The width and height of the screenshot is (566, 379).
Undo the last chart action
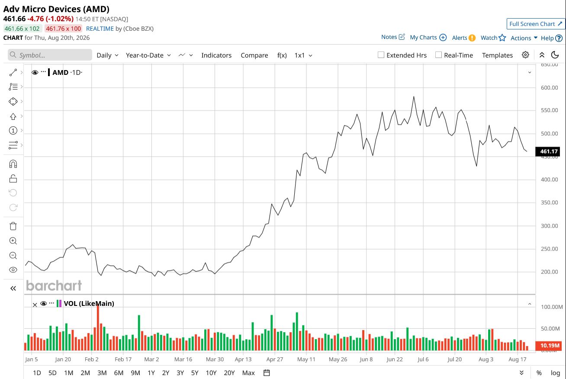coord(13,193)
